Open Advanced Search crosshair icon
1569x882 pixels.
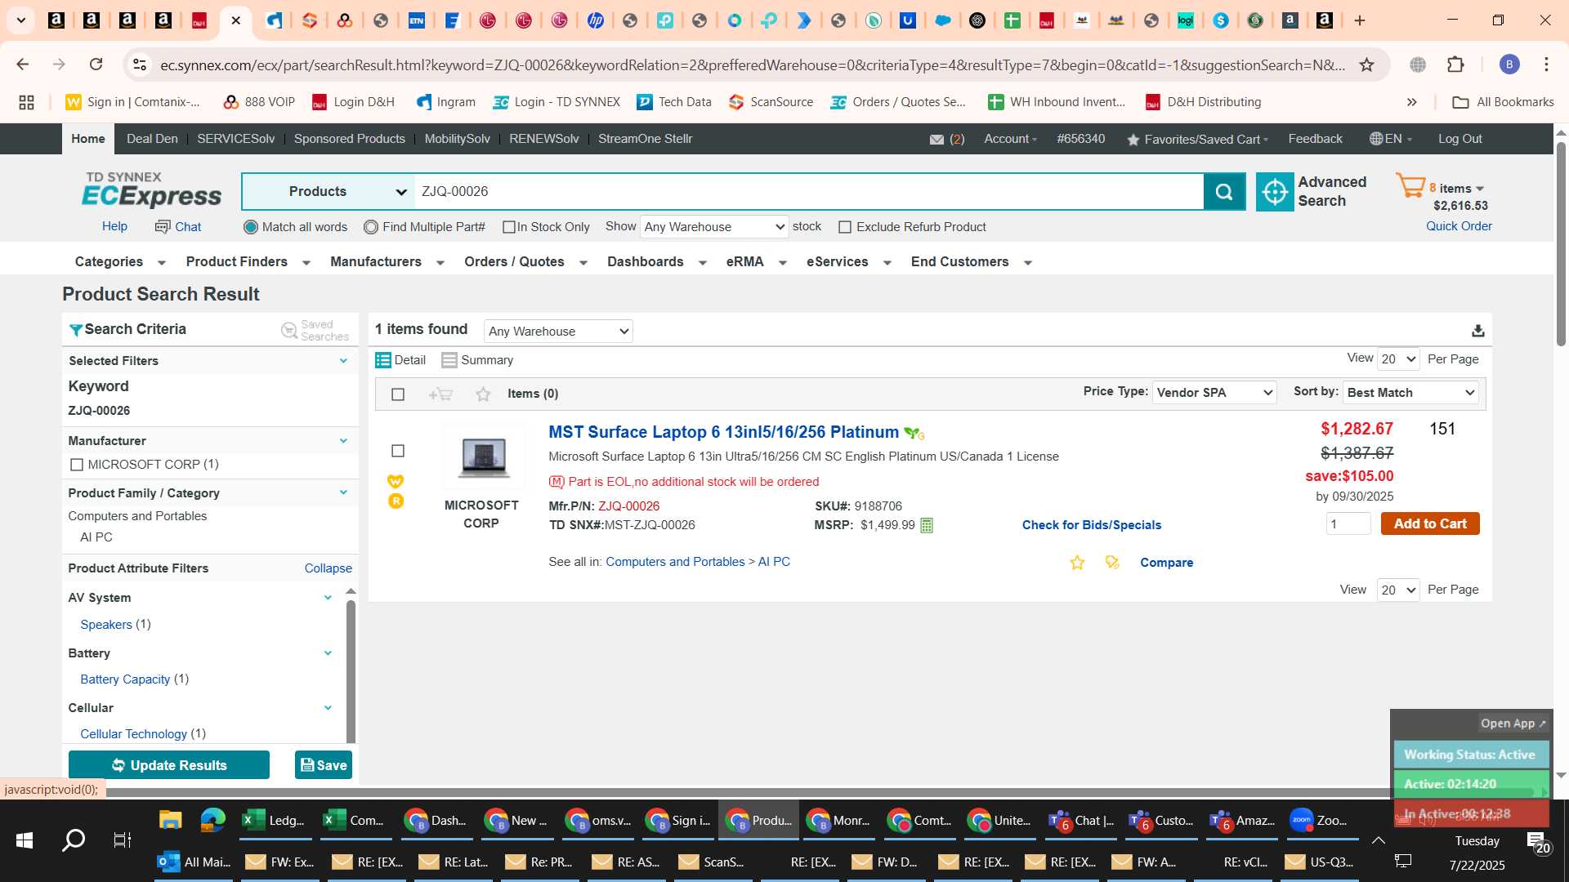tap(1275, 192)
